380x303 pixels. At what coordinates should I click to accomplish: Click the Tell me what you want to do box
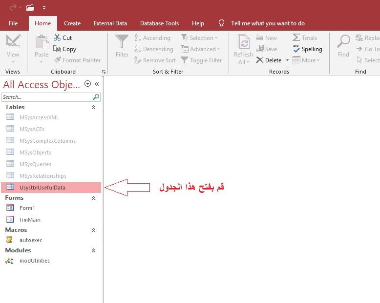[268, 23]
